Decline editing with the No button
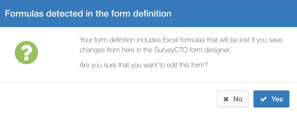This screenshot has height=114, width=297. 233,99
